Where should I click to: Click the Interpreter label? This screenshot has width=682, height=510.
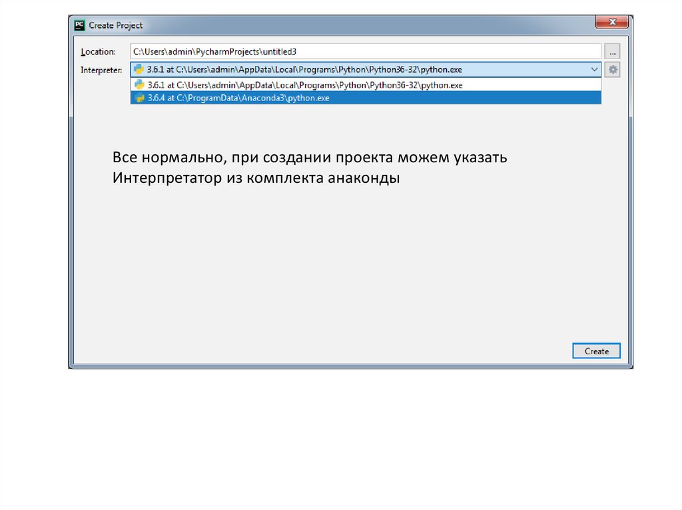point(101,70)
